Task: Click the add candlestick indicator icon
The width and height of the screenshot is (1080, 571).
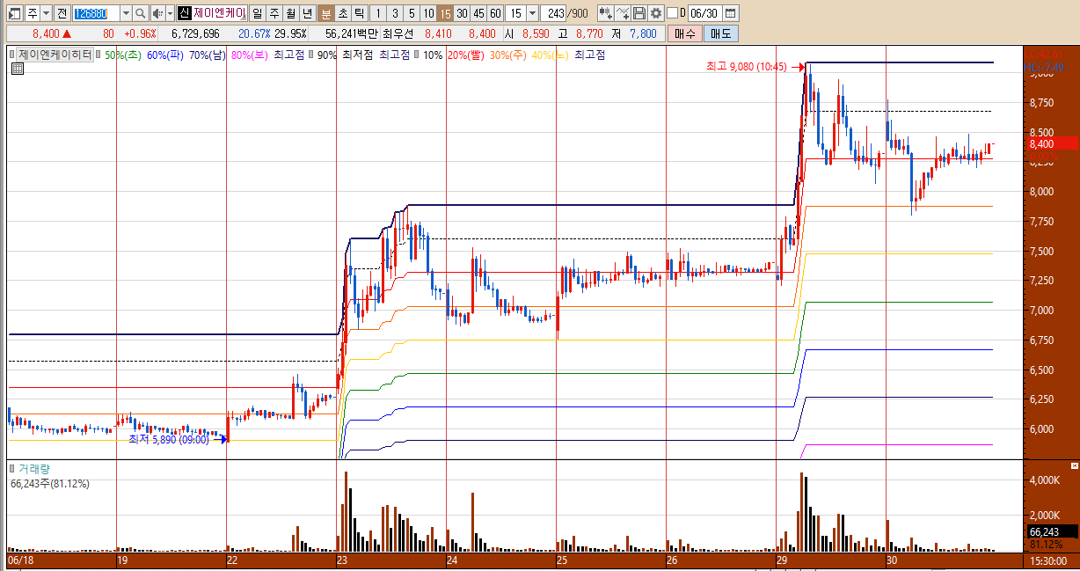Action: pyautogui.click(x=606, y=13)
